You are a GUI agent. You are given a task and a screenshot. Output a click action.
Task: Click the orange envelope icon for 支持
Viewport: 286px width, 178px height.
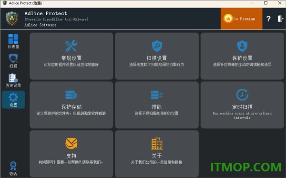(71, 143)
